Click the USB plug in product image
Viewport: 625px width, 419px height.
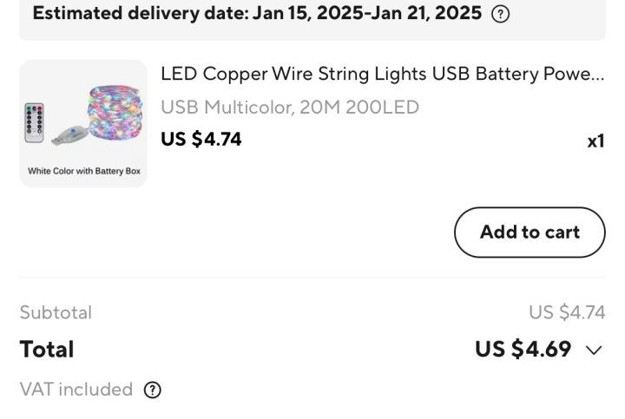pyautogui.click(x=69, y=135)
